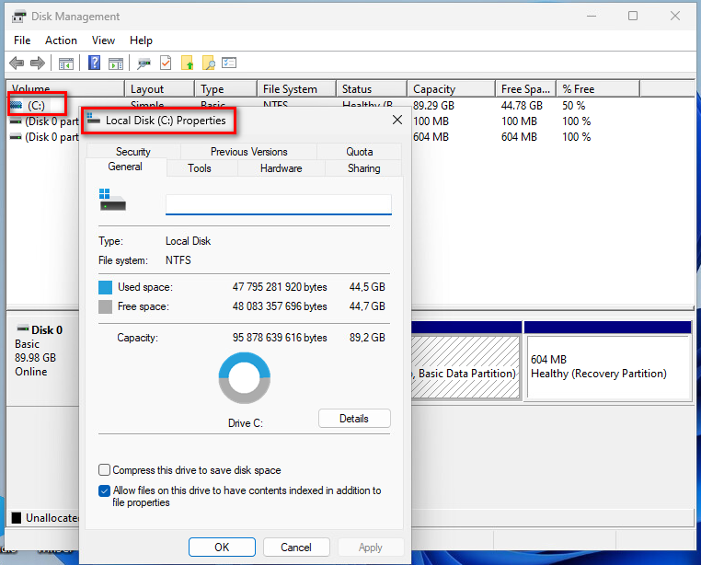701x565 pixels.
Task: Click the 100 MB capacity cell
Action: [431, 121]
